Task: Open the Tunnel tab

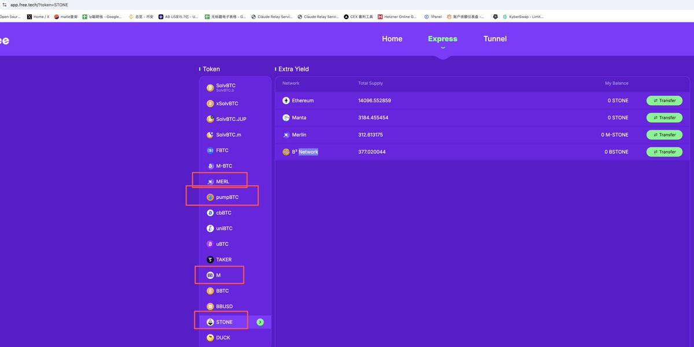Action: click(495, 39)
